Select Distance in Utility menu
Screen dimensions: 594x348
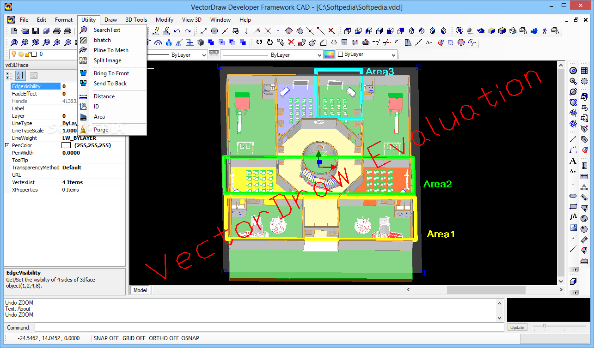point(104,96)
